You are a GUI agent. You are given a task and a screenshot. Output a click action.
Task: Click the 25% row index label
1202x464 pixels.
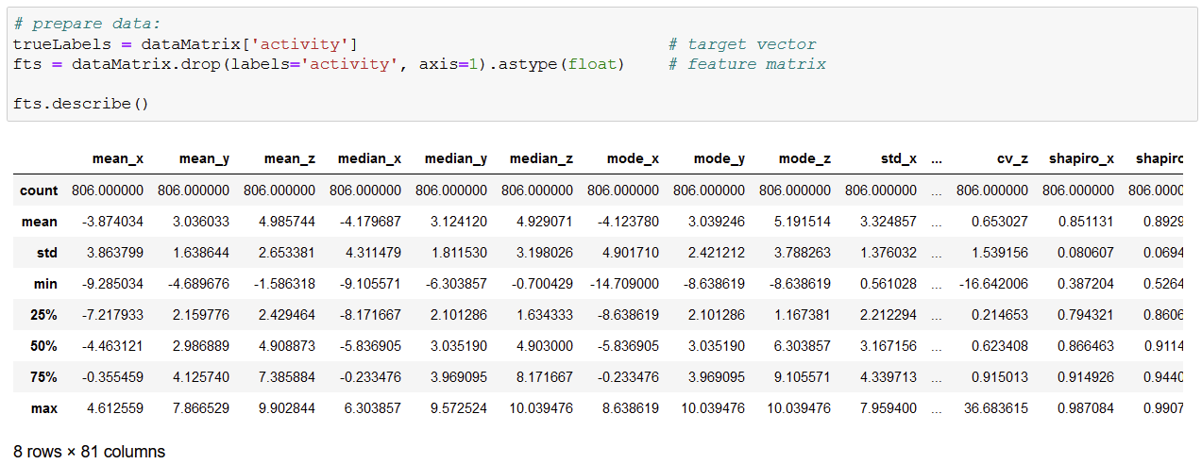point(43,315)
